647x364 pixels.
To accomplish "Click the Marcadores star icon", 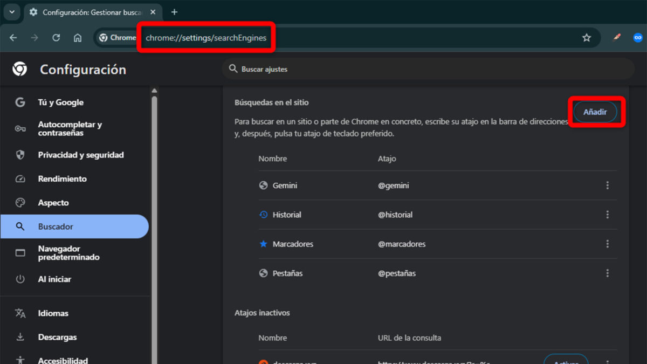I will point(263,244).
